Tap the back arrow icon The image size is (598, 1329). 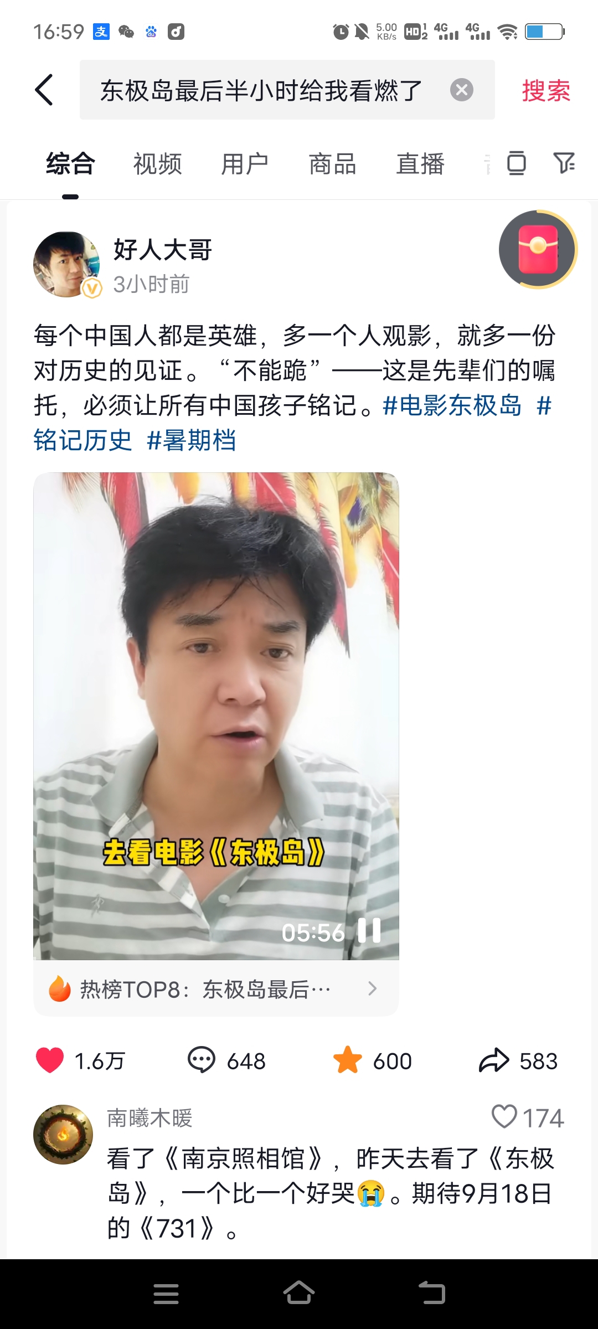click(44, 90)
